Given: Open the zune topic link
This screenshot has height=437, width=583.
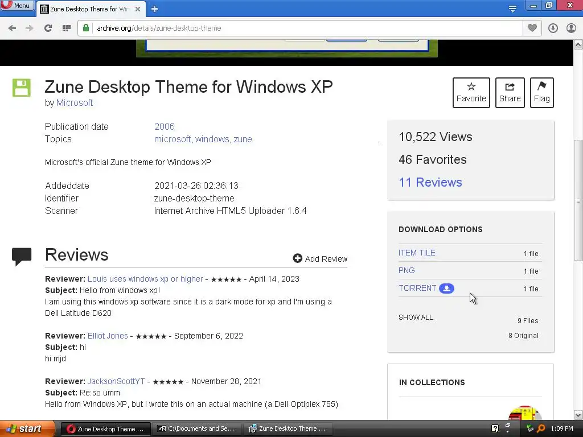Looking at the screenshot, I should click(x=243, y=139).
